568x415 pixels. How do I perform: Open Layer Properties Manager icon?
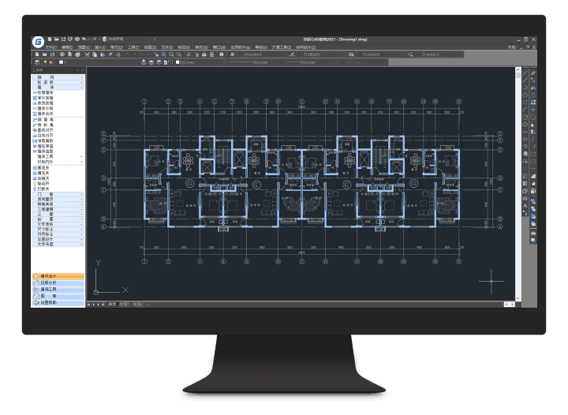(37, 62)
